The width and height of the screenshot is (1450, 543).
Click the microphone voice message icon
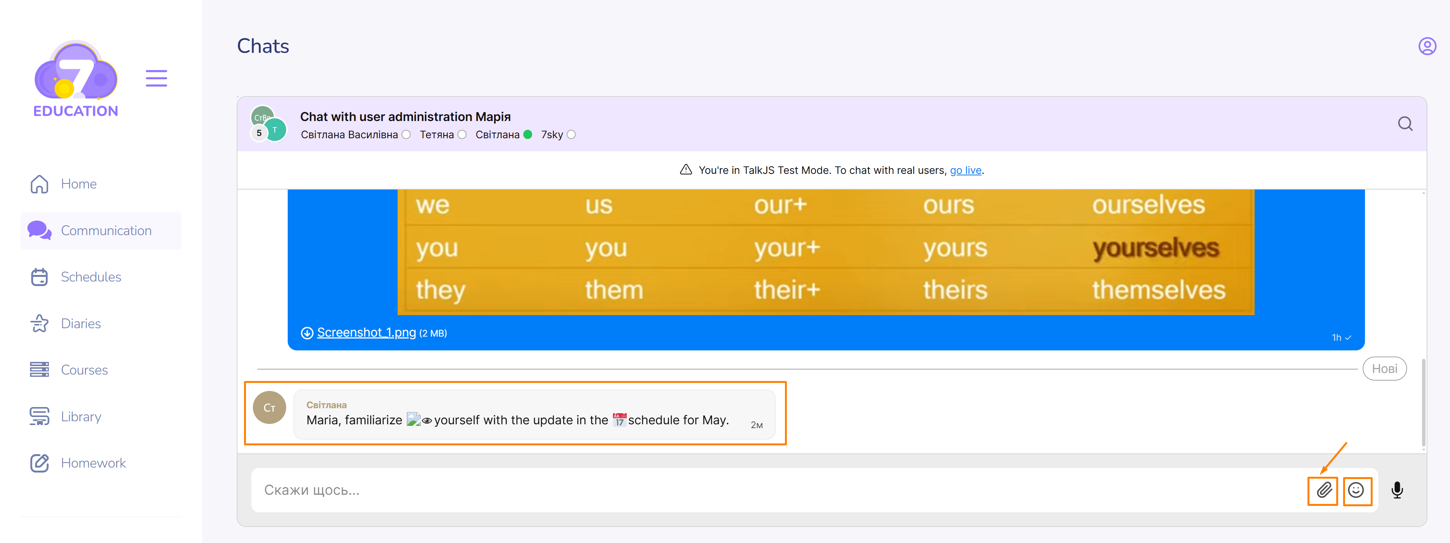(x=1396, y=490)
